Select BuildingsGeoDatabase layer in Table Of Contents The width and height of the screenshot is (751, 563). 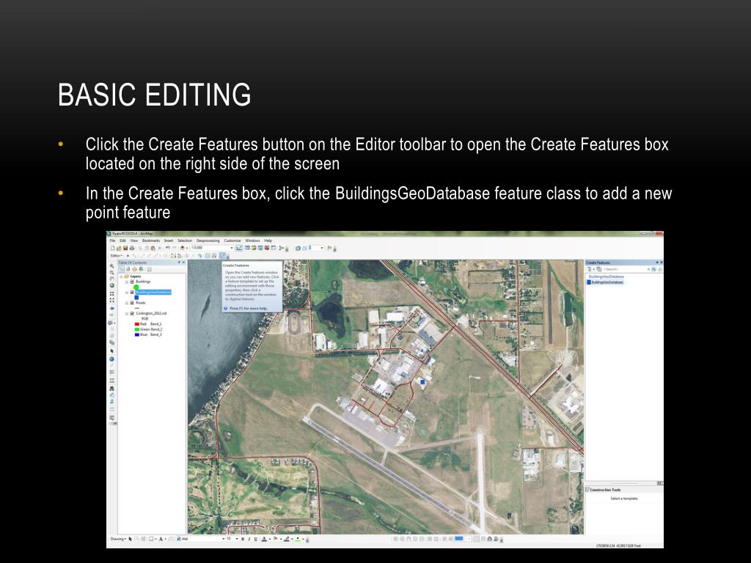click(153, 292)
